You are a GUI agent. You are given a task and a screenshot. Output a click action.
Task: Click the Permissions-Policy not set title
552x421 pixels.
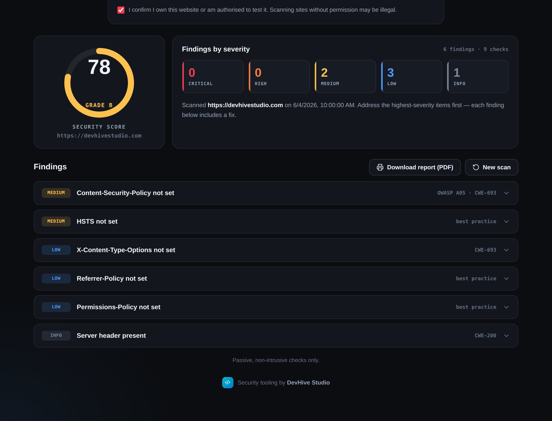(118, 307)
